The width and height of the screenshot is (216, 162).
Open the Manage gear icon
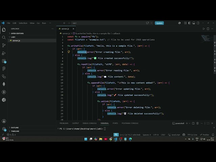(4, 129)
